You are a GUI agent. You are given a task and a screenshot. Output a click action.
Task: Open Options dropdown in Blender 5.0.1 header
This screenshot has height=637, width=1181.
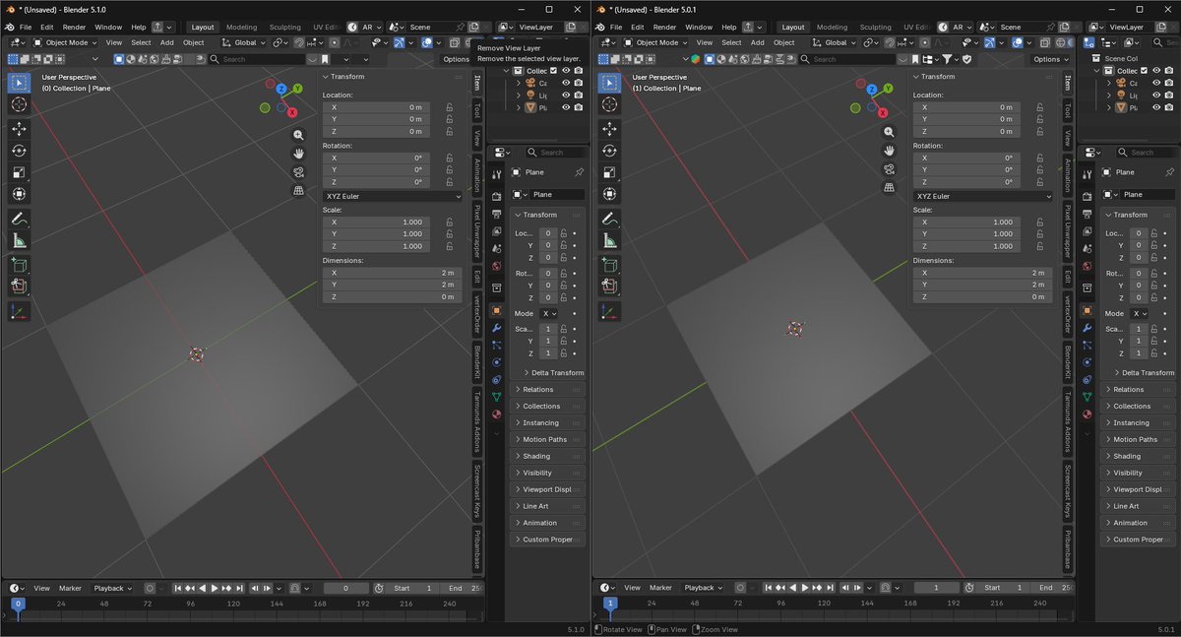coord(1049,59)
